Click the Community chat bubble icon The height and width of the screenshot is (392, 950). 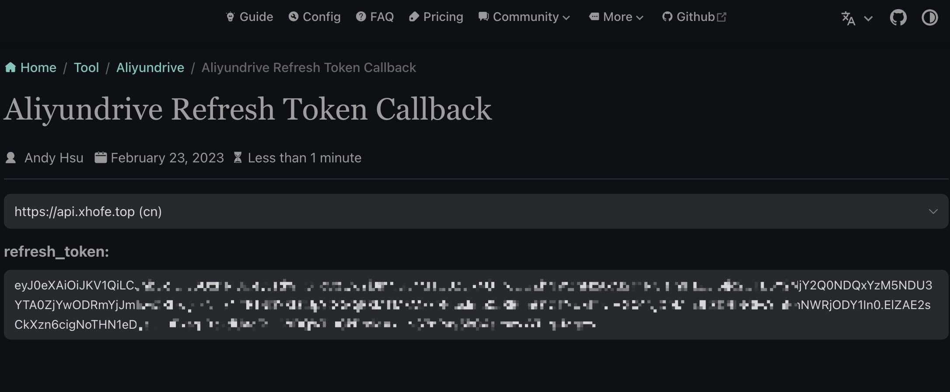click(483, 17)
